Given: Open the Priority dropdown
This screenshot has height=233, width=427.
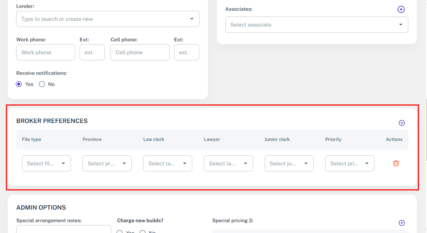Looking at the screenshot, I should (x=349, y=163).
